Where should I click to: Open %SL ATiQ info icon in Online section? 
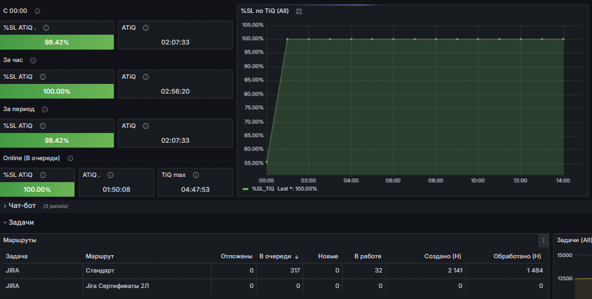pos(43,175)
